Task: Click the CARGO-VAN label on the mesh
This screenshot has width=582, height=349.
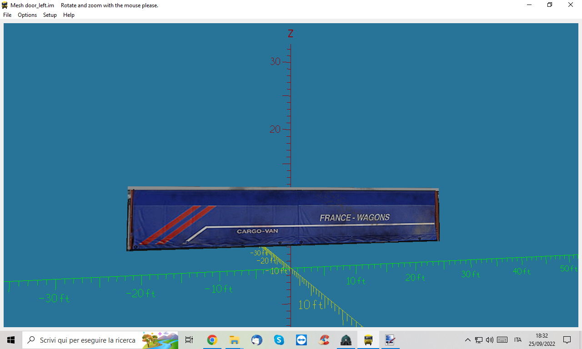Action: coord(257,231)
